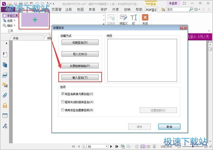Click the Import File (导入文件) button

80,54
